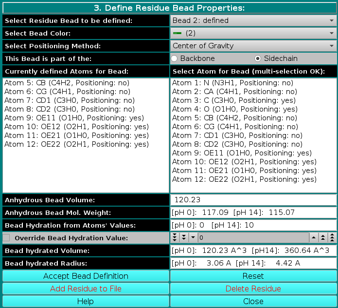Click the single down-arrow hydration decrement button

[193, 238]
